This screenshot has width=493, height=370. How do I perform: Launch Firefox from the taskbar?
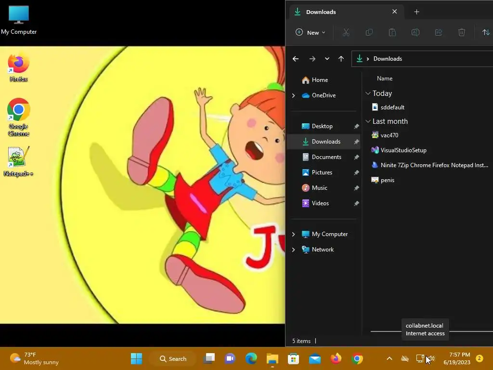(x=336, y=358)
